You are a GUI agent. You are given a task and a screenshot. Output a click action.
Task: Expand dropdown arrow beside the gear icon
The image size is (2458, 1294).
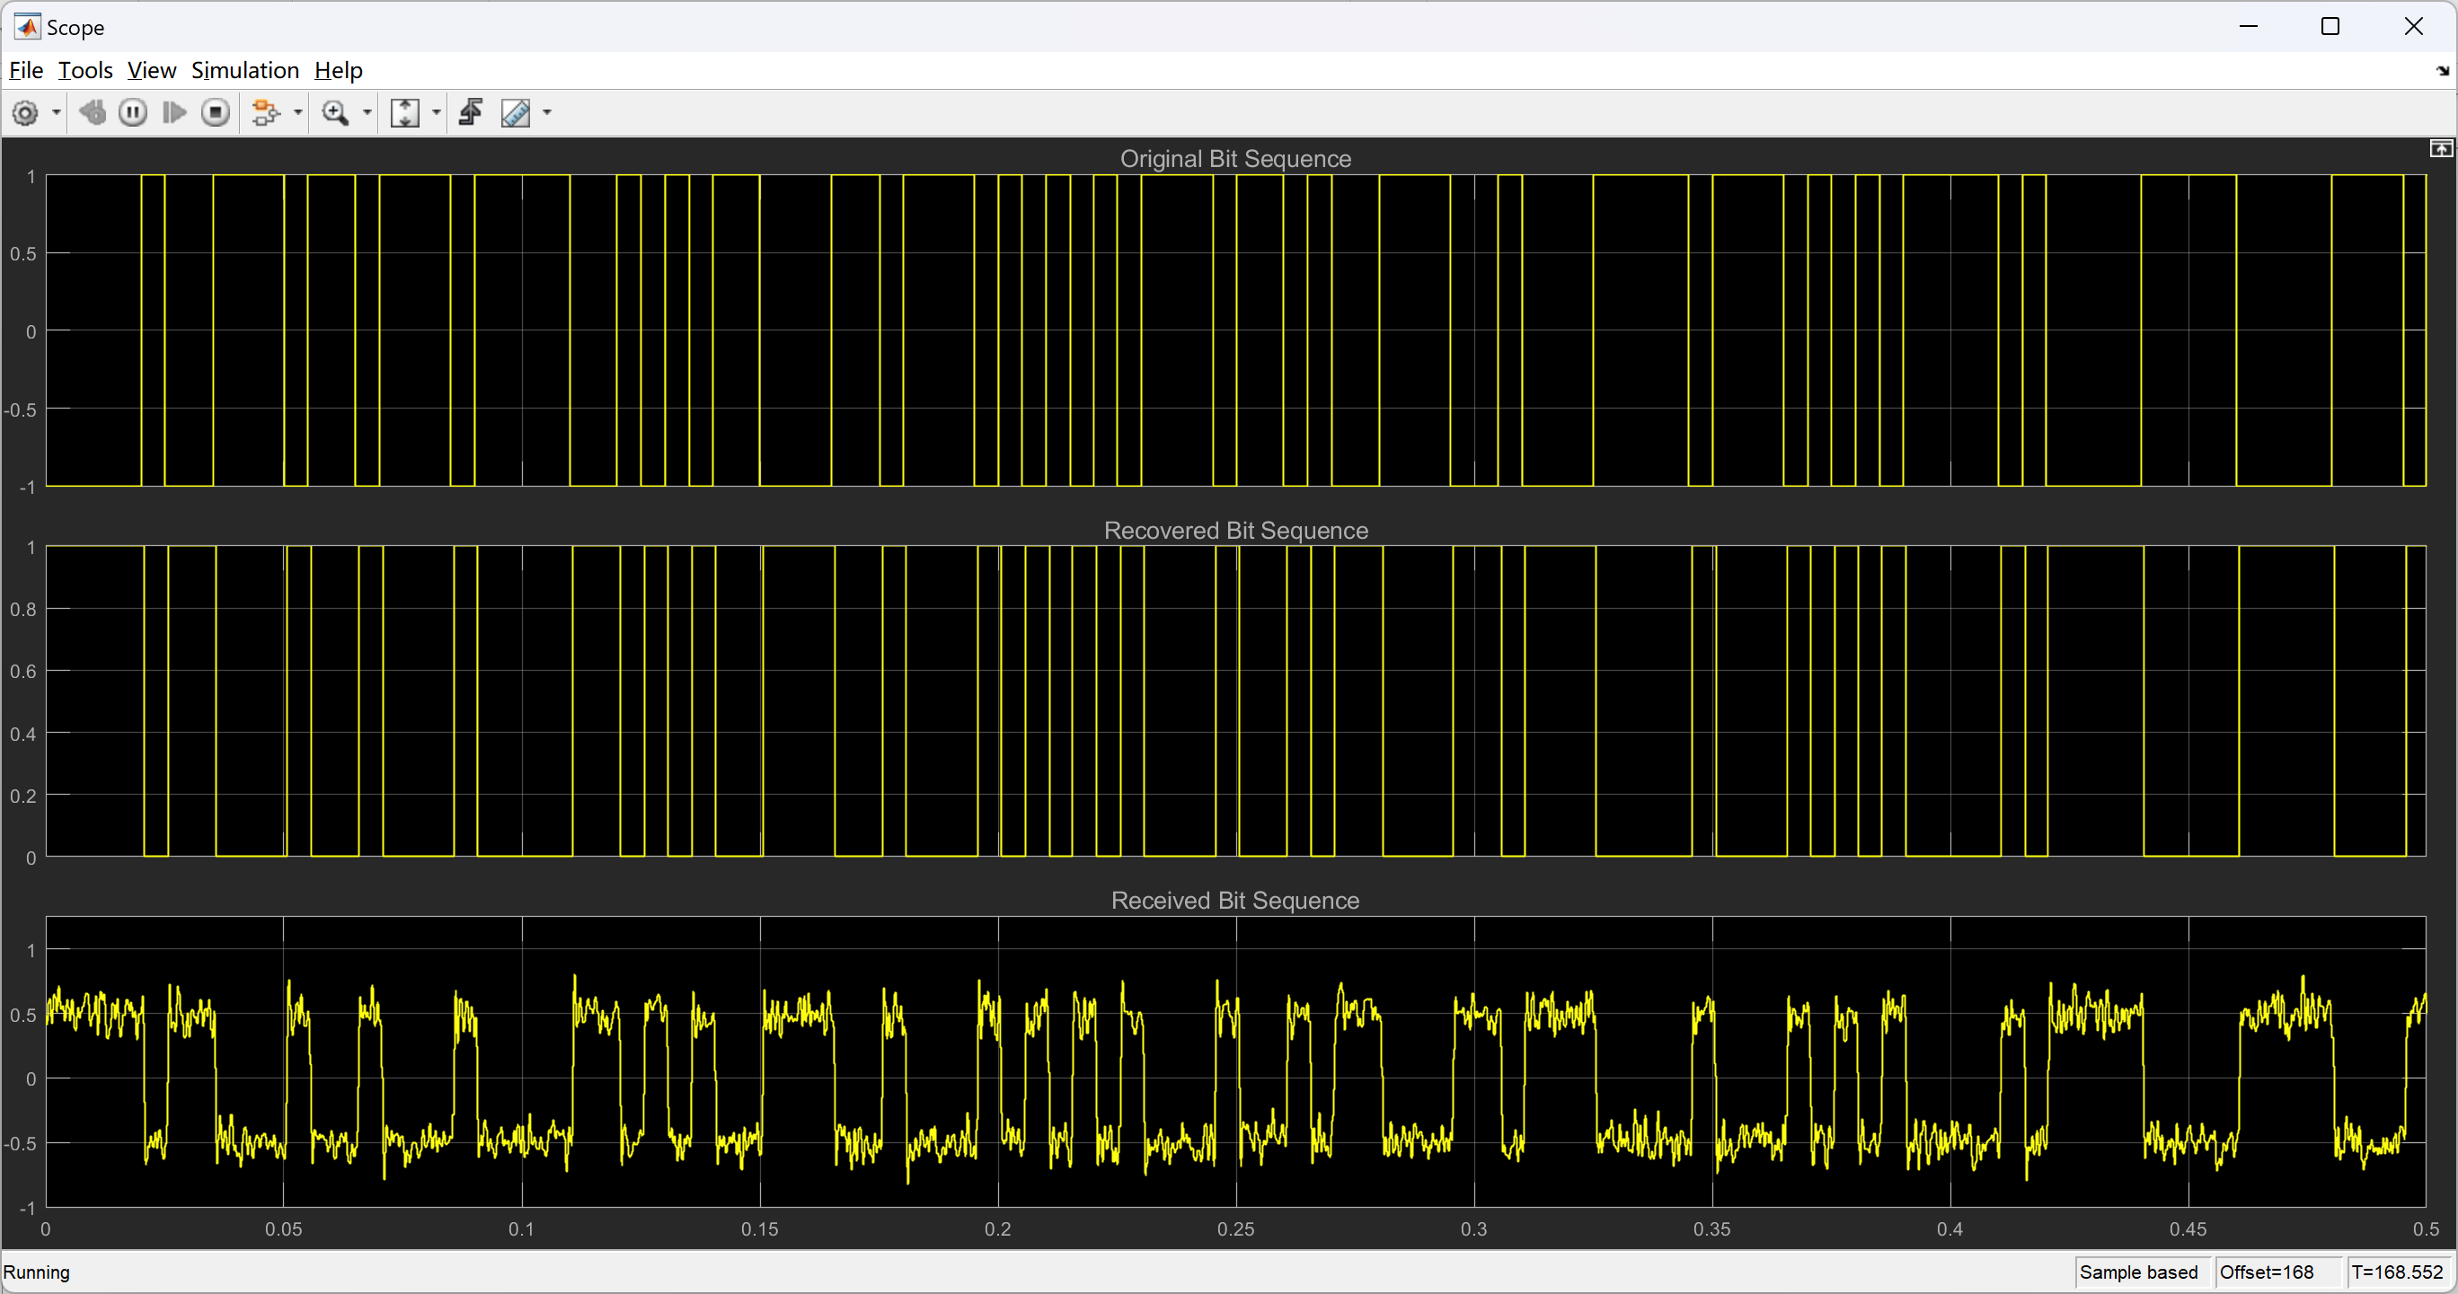point(57,112)
